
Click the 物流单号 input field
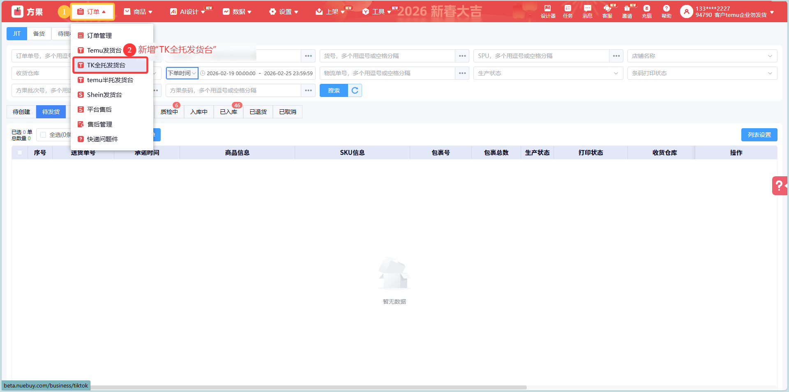(387, 73)
